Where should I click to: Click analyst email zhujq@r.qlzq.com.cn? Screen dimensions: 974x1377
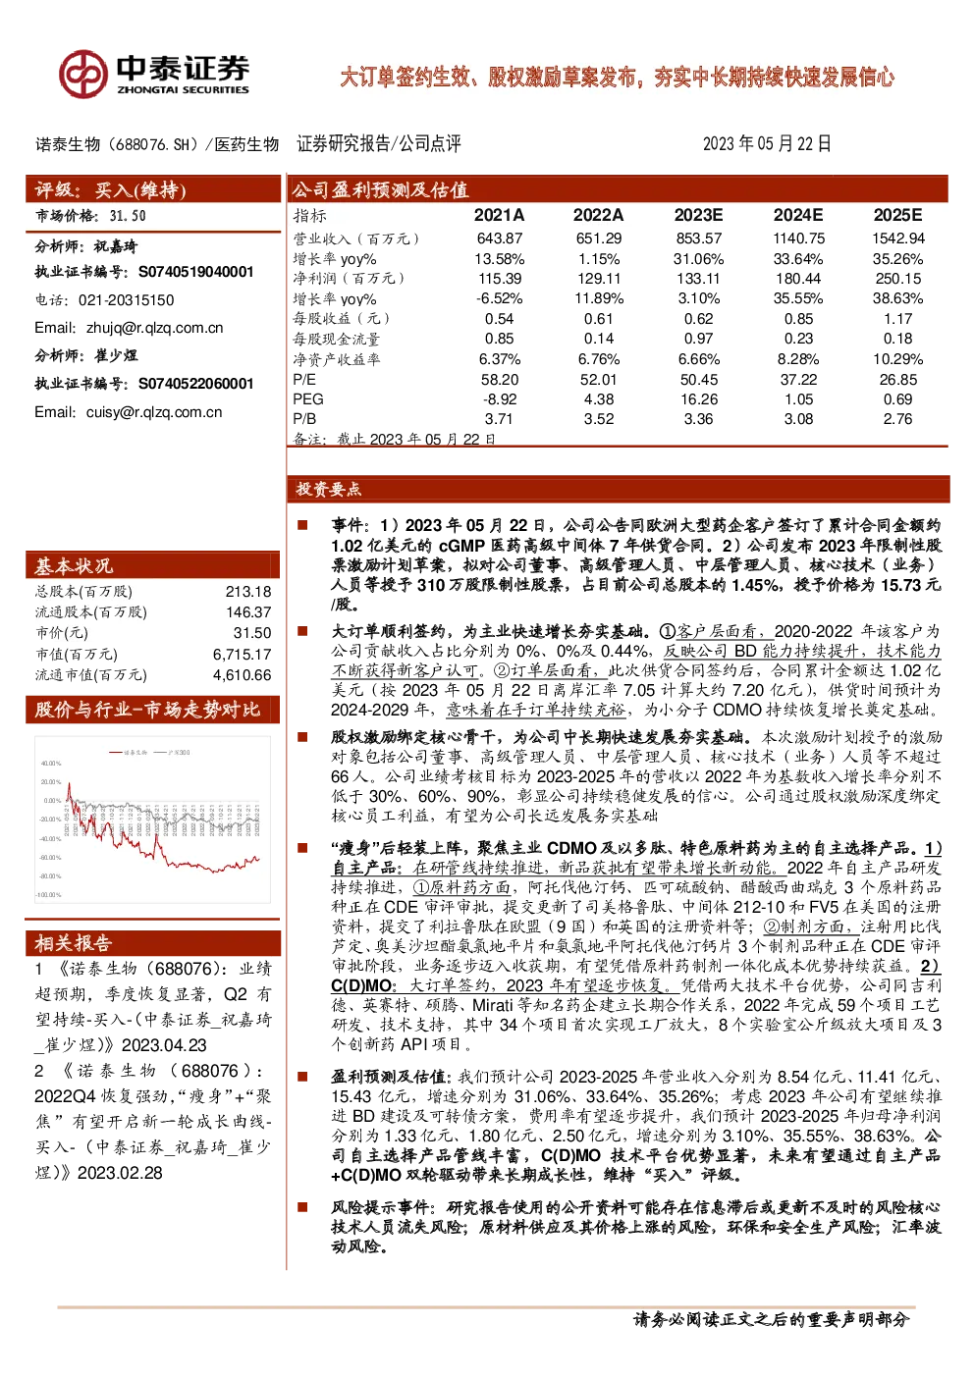click(155, 328)
